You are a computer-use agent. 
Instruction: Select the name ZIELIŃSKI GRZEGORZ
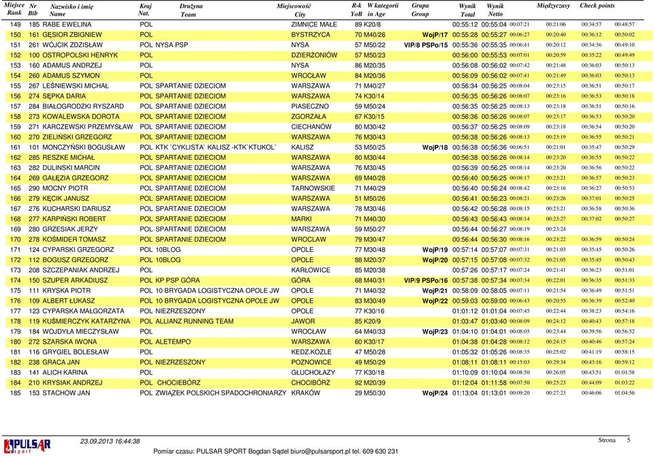[x=77, y=137]
